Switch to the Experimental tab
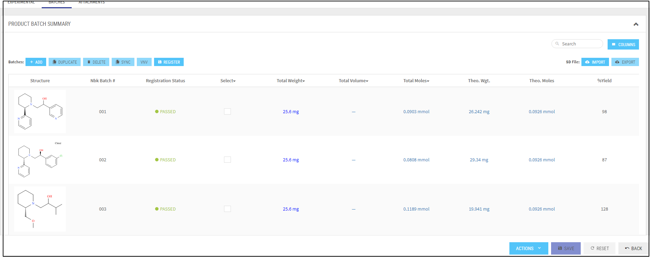Screen dimensions: 650x257 [x=21, y=3]
